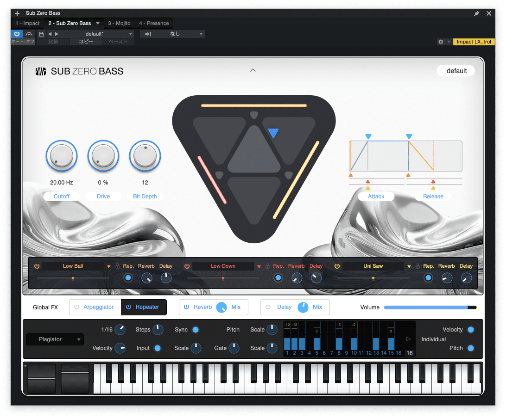This screenshot has width=506, height=418.
Task: Click the Bit Depth knob
Action: [x=145, y=156]
